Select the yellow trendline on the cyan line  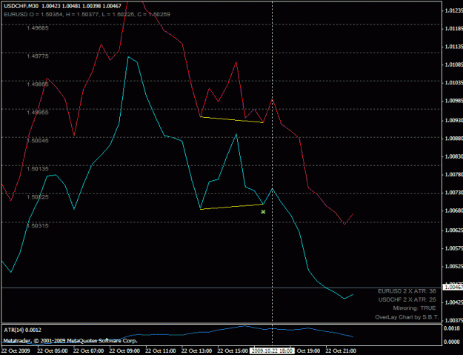[x=232, y=207]
